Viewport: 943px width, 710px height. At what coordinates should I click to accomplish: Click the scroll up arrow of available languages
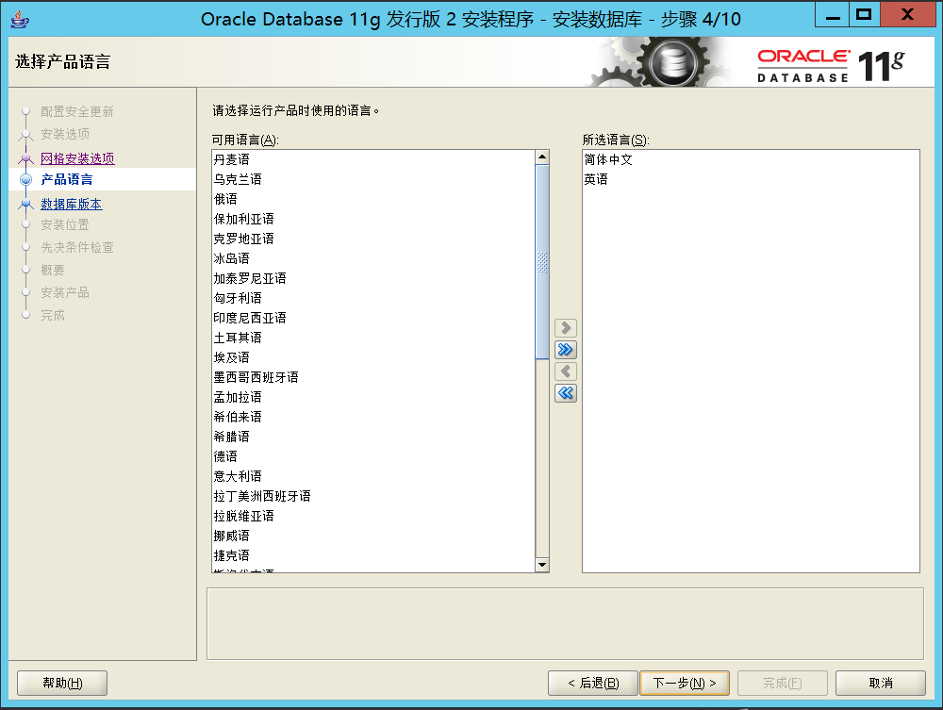click(542, 157)
